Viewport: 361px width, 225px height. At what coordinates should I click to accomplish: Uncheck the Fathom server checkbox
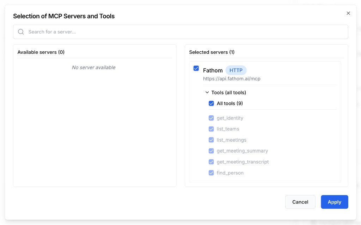point(196,69)
